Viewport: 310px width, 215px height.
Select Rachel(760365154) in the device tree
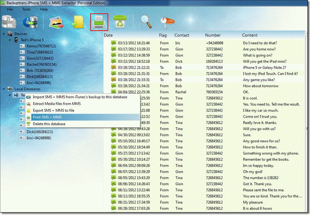(x=41, y=64)
